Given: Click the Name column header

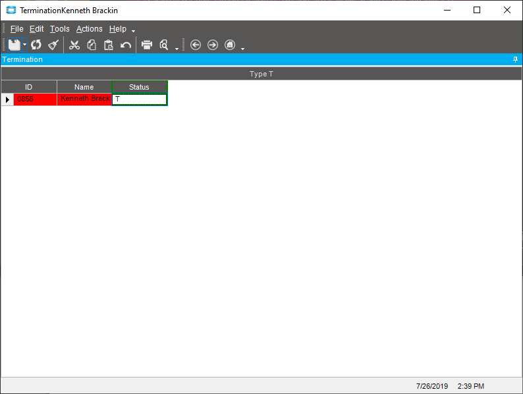Looking at the screenshot, I should 84,87.
